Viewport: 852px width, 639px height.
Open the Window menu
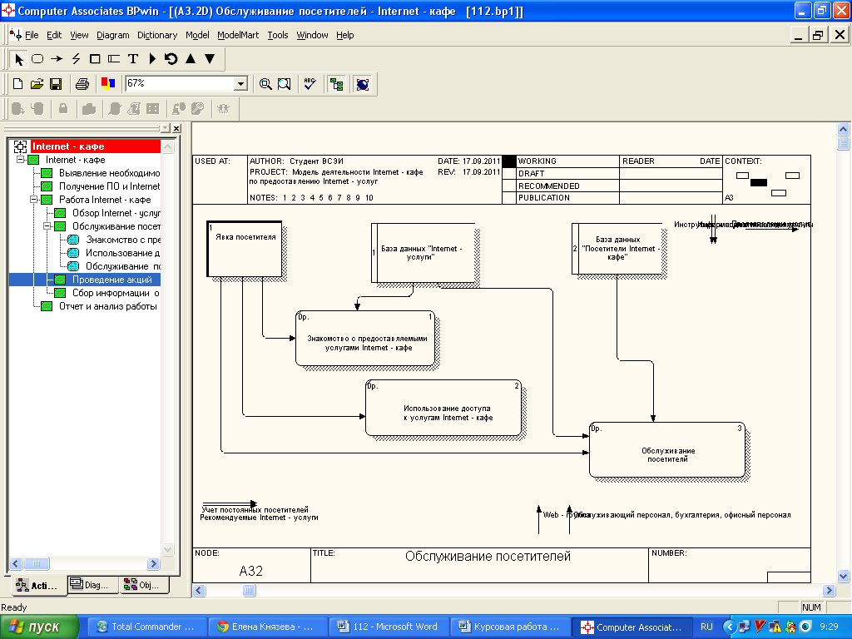pyautogui.click(x=313, y=35)
